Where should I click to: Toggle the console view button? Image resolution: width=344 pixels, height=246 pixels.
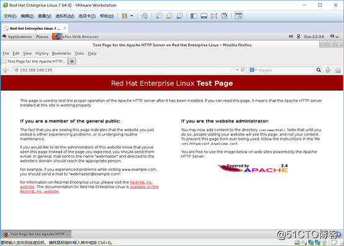tap(238, 16)
